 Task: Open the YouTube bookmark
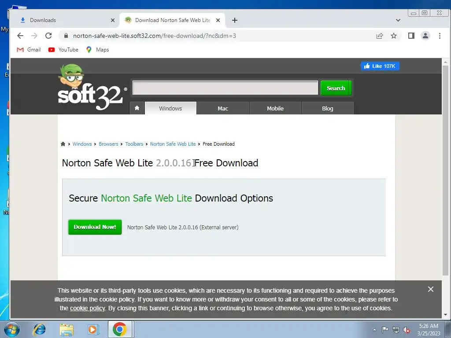[x=63, y=50]
